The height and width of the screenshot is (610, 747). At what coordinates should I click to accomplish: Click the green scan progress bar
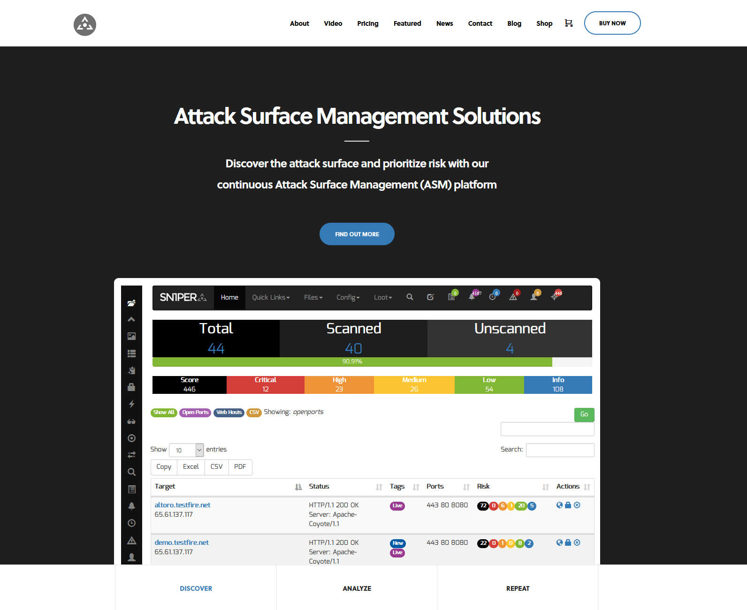(352, 361)
